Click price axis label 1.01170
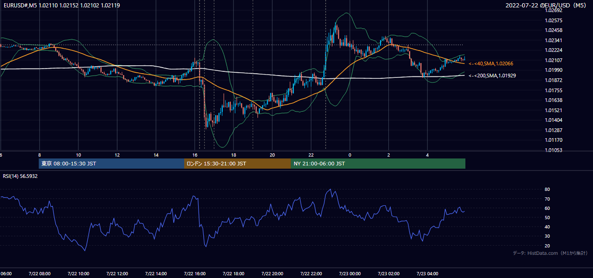The image size is (593, 278). point(553,140)
